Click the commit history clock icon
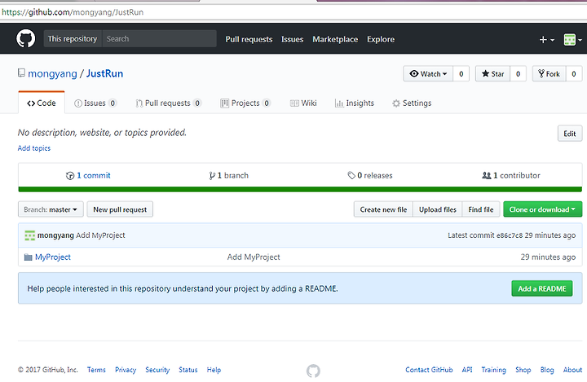 [70, 175]
